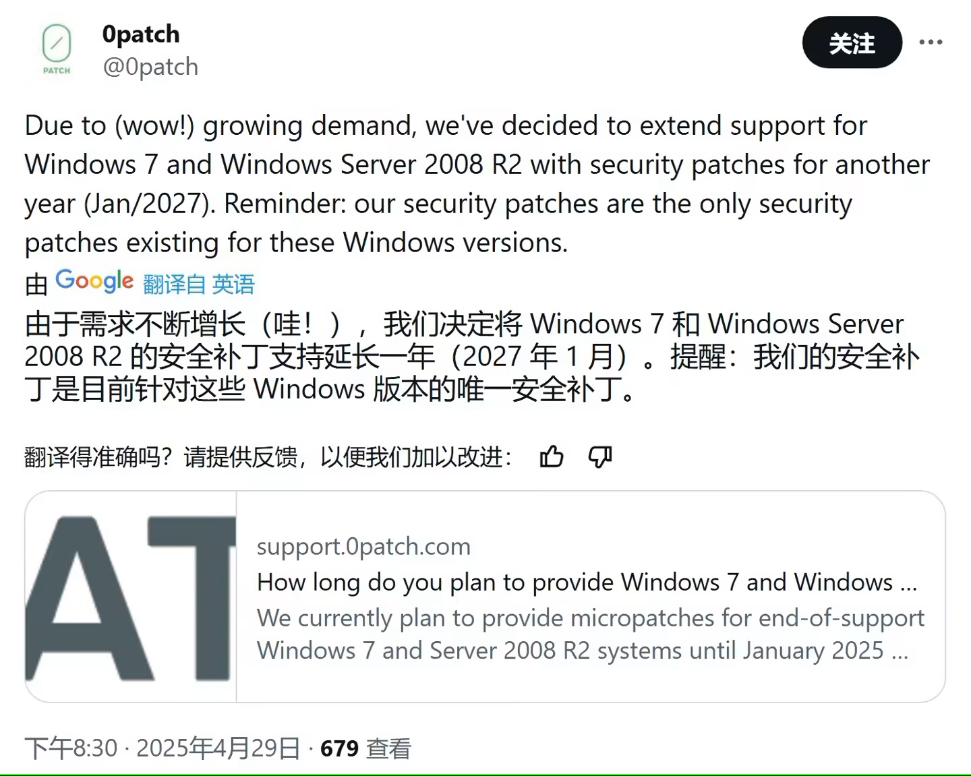This screenshot has width=971, height=776.
Task: Open the 'How long do you plan' card title
Action: [587, 582]
